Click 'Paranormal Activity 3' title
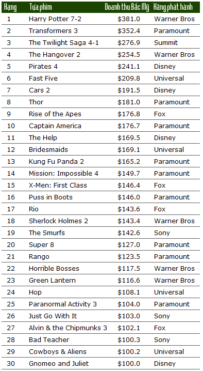Image resolution: width=203 pixels, height=371 pixels. coord(63,304)
